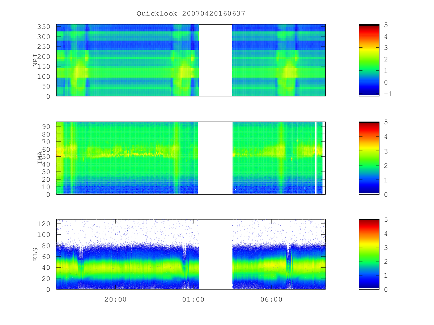Select the ELS axis label

coord(36,254)
